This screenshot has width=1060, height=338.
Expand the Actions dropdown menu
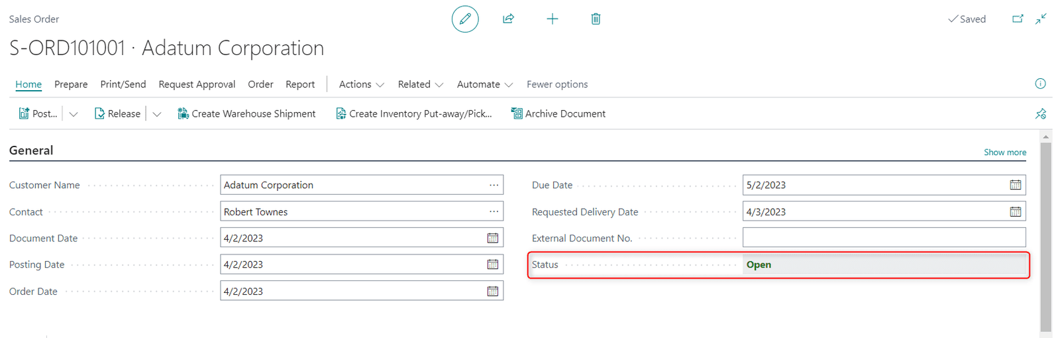(361, 84)
